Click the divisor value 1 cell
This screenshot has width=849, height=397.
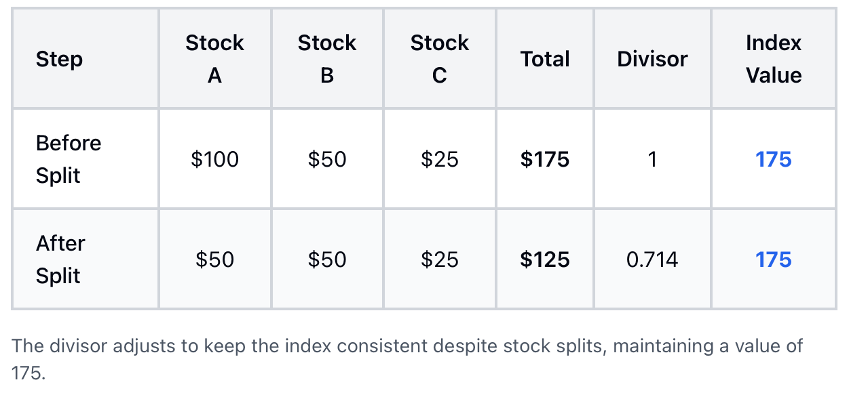tap(652, 159)
